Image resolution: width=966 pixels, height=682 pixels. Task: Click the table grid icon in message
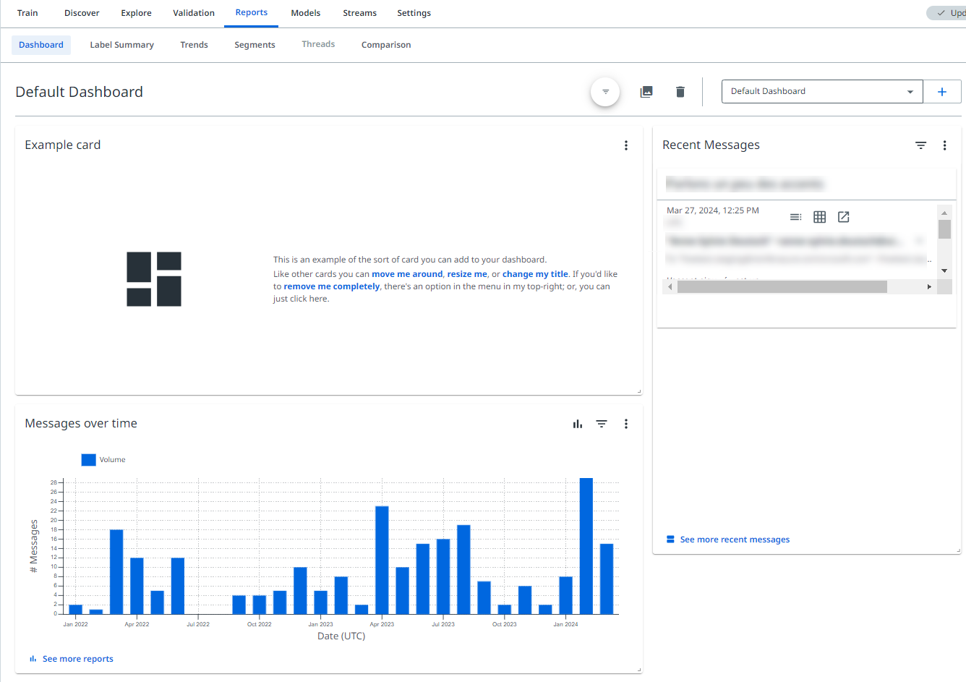click(819, 217)
